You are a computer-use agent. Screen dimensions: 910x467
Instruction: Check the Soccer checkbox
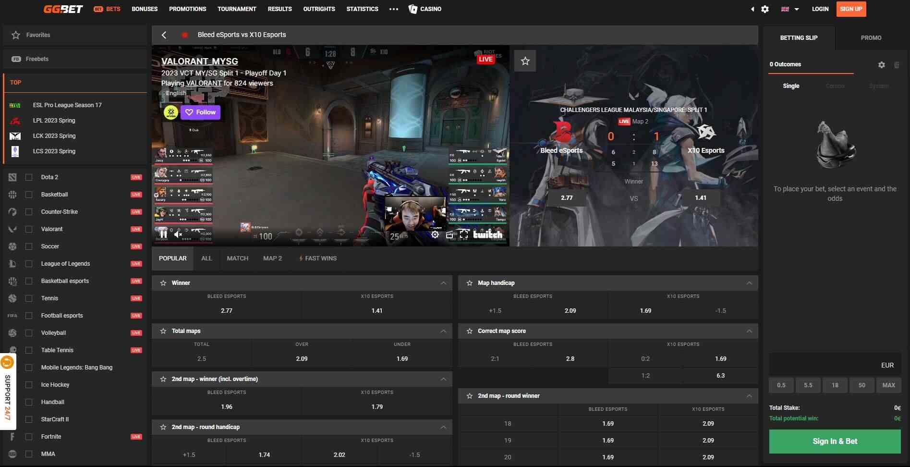tap(29, 246)
